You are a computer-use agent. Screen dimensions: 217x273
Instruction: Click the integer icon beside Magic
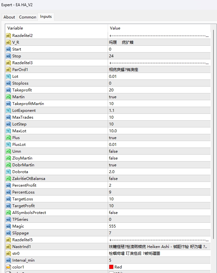[x=8, y=226]
